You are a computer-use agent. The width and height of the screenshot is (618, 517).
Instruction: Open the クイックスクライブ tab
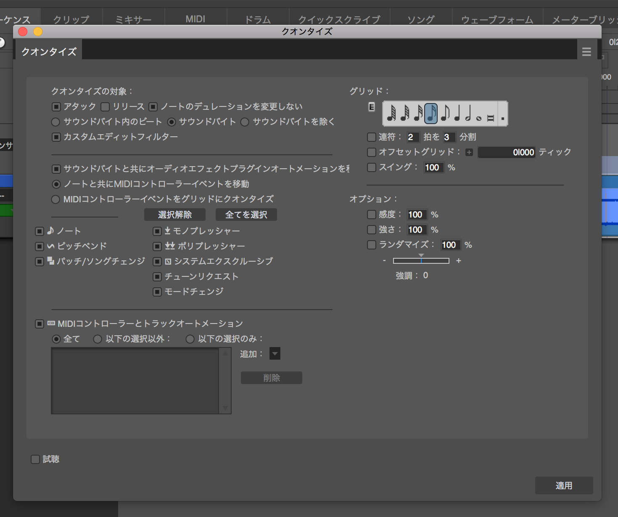point(339,19)
